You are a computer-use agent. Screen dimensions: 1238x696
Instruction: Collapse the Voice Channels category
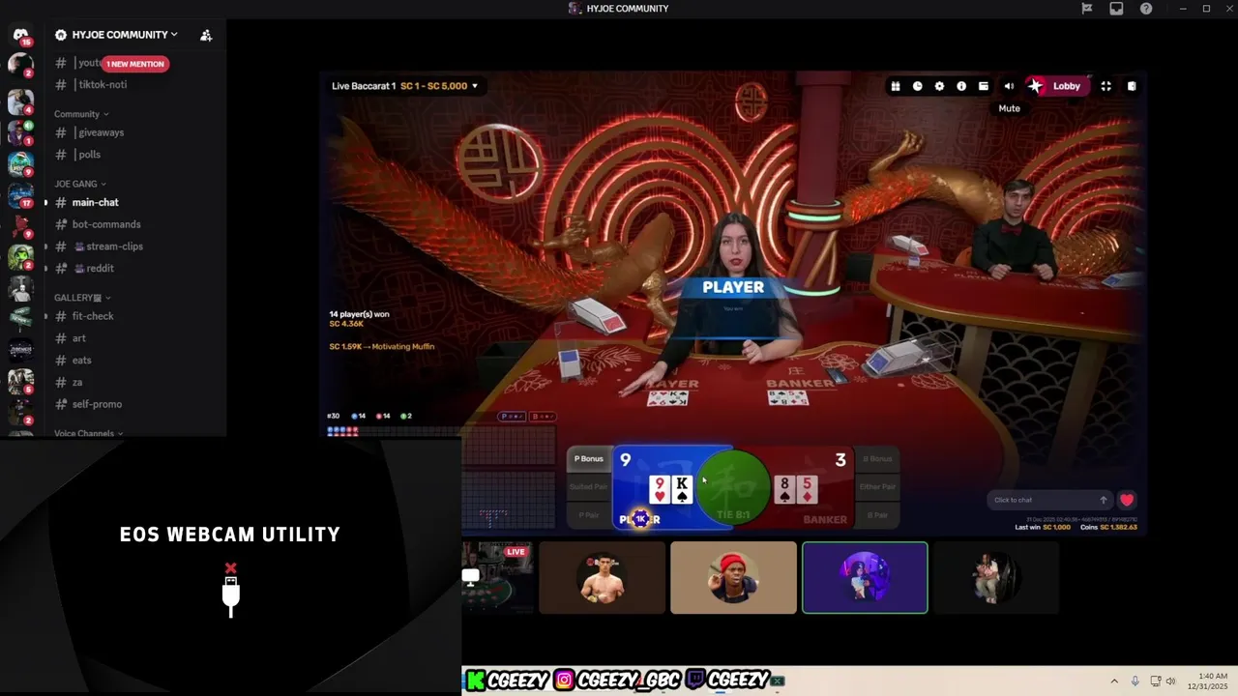coord(89,433)
